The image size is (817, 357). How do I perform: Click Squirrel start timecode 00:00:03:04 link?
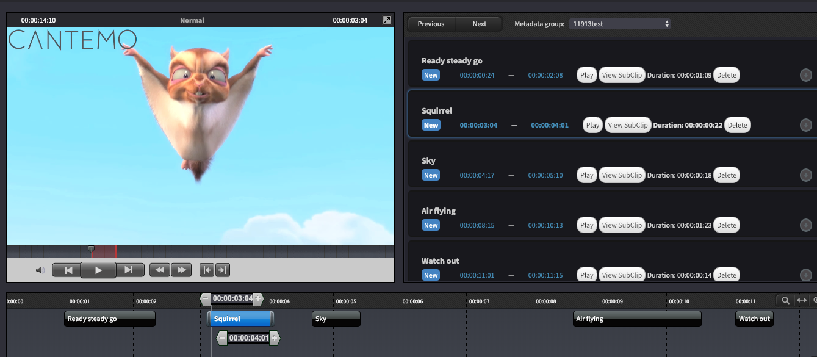(478, 125)
